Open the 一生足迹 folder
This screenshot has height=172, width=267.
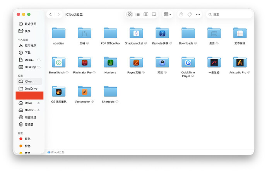pyautogui.click(x=214, y=62)
